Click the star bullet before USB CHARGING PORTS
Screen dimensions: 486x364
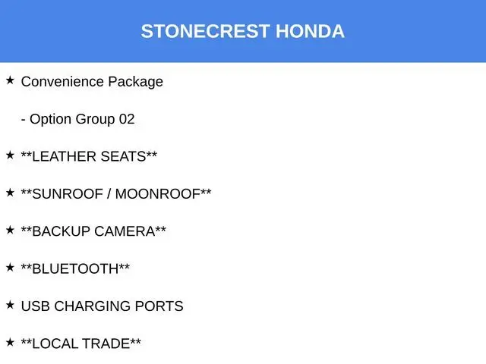[x=10, y=305]
